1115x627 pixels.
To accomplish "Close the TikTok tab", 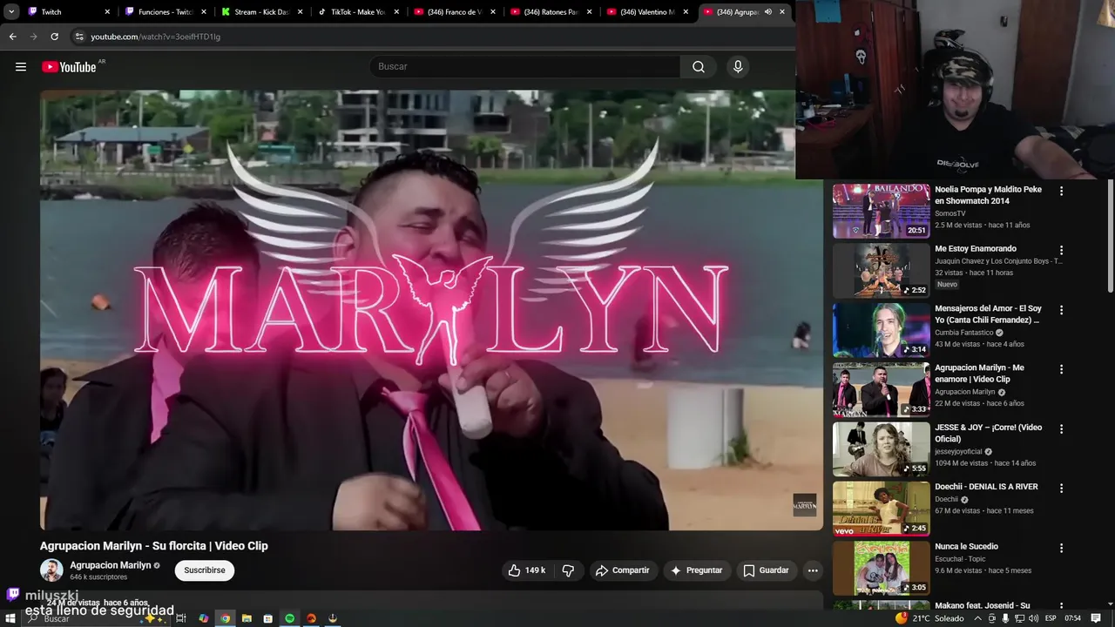I will [x=395, y=12].
